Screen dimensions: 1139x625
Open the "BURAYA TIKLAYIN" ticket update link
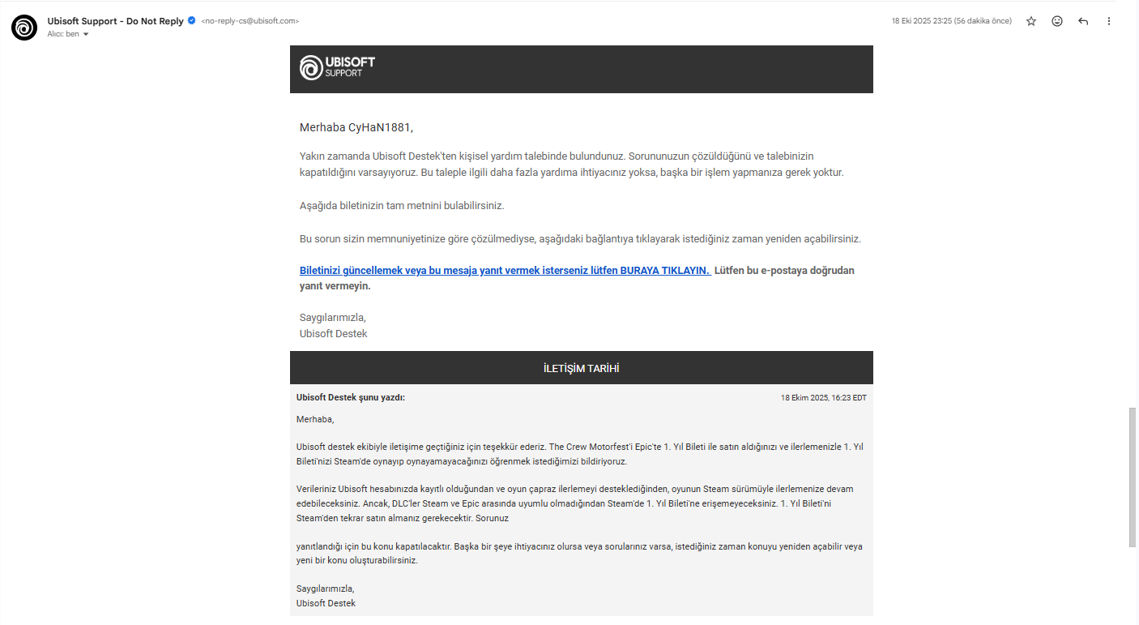(x=505, y=270)
